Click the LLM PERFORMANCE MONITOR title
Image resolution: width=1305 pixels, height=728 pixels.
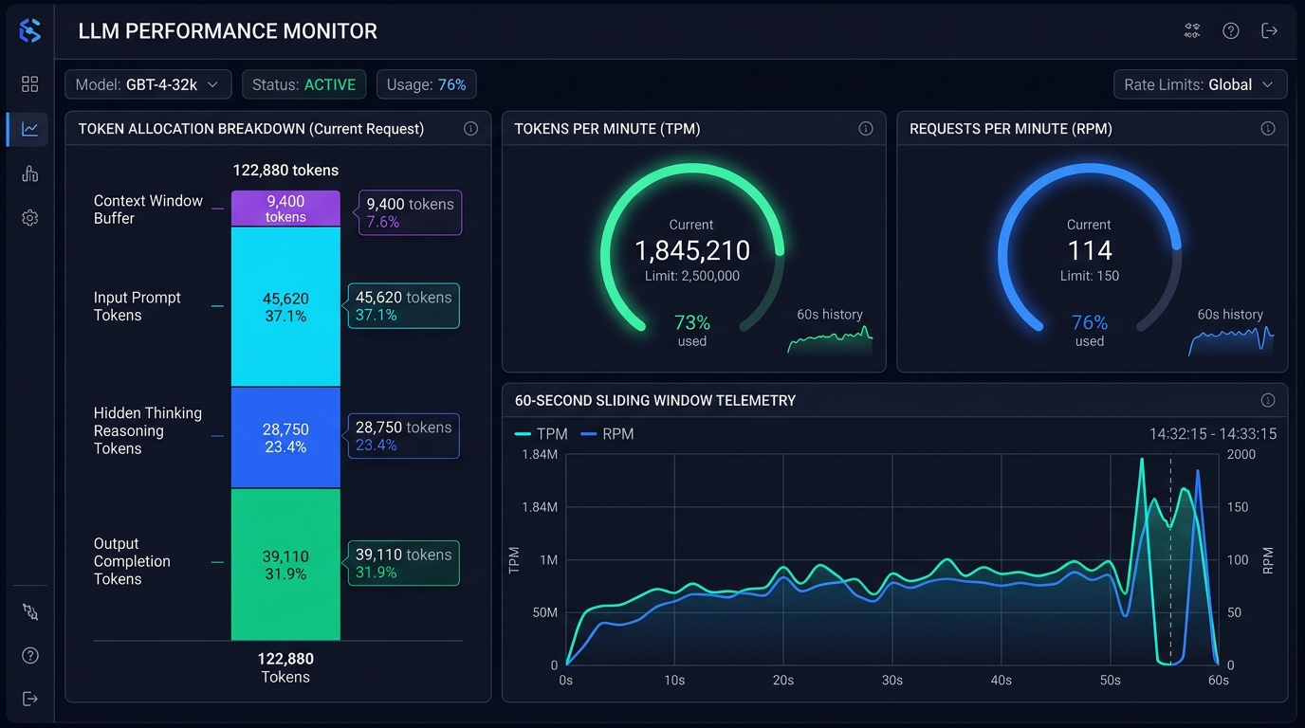coord(228,31)
